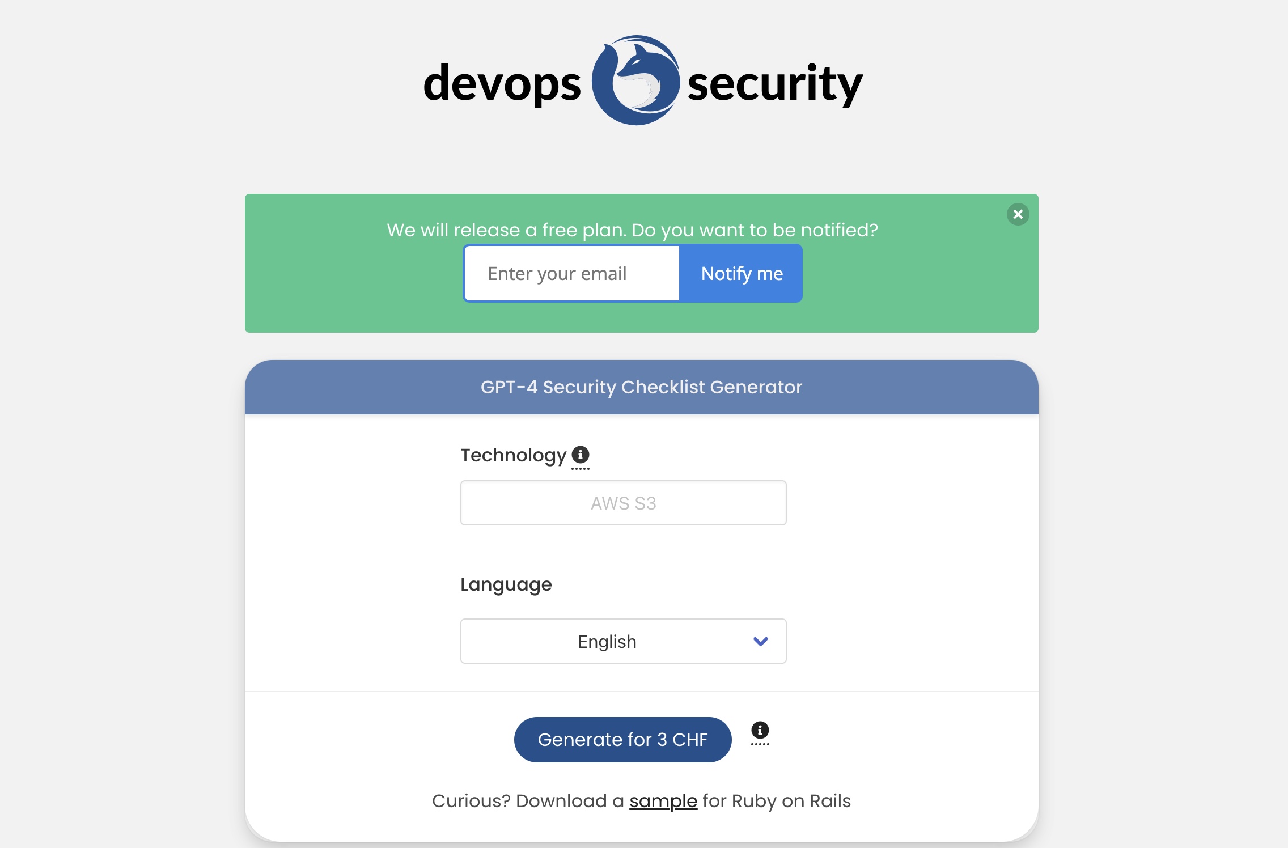Click the security wordmark in the logo
Viewport: 1288px width, 848px height.
[774, 84]
